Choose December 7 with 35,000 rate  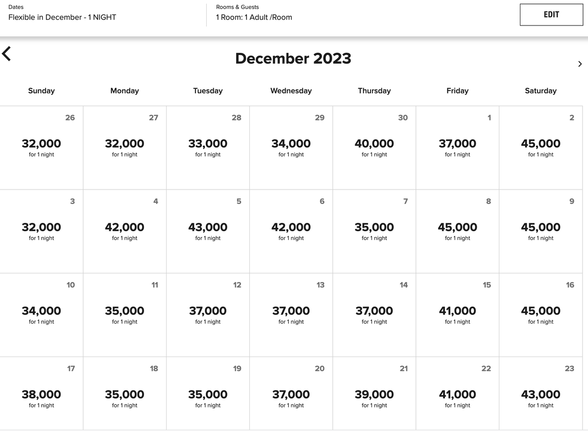[x=374, y=230]
